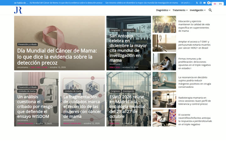Click 'Prevención y cribado' tag on WISDOM article
This screenshot has height=141, width=226.
(x=28, y=87)
